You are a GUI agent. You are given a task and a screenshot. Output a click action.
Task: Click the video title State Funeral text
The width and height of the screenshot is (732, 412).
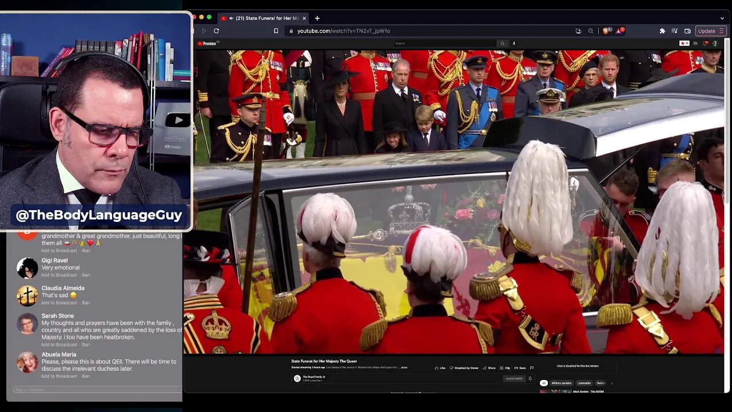(324, 361)
